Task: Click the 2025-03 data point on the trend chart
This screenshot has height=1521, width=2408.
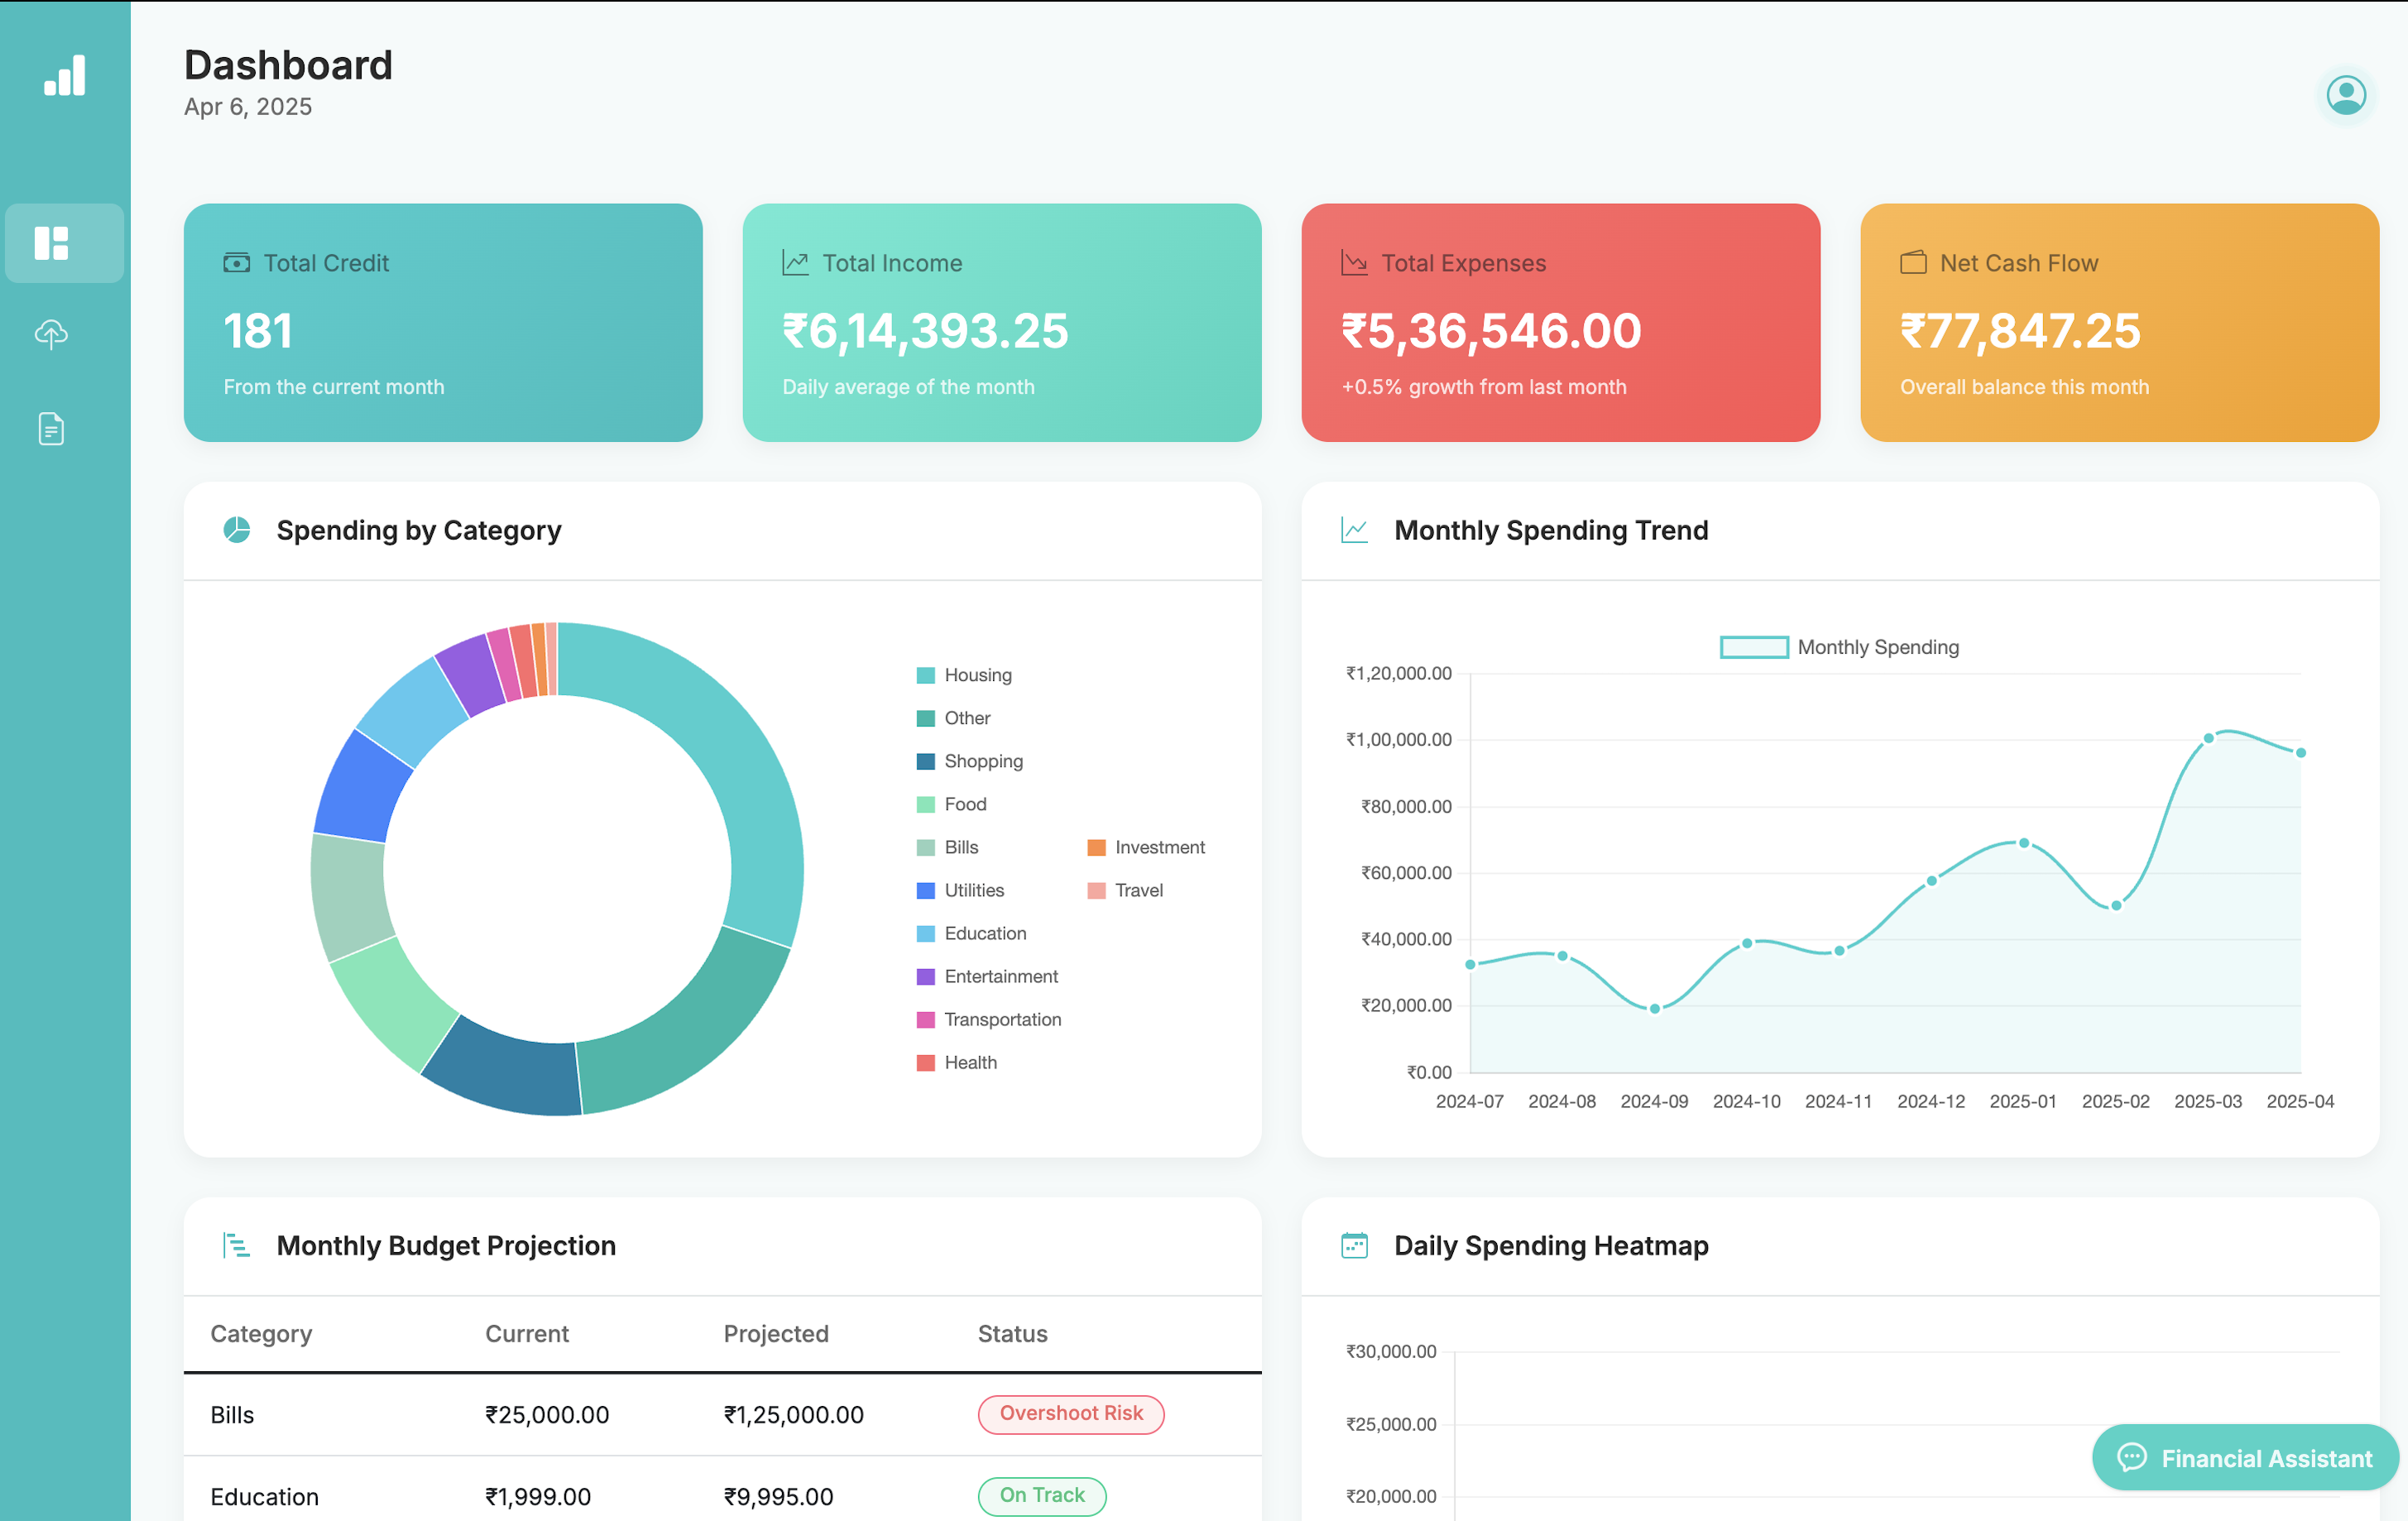Action: point(2208,738)
